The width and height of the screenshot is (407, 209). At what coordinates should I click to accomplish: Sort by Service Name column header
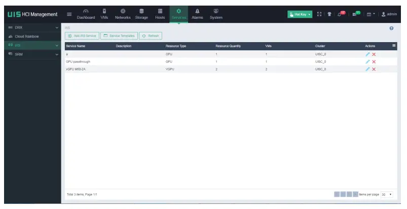(76, 46)
